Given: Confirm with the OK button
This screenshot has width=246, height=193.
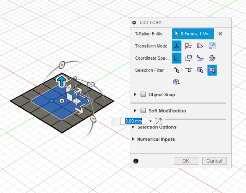Looking at the screenshot, I should pos(186,161).
